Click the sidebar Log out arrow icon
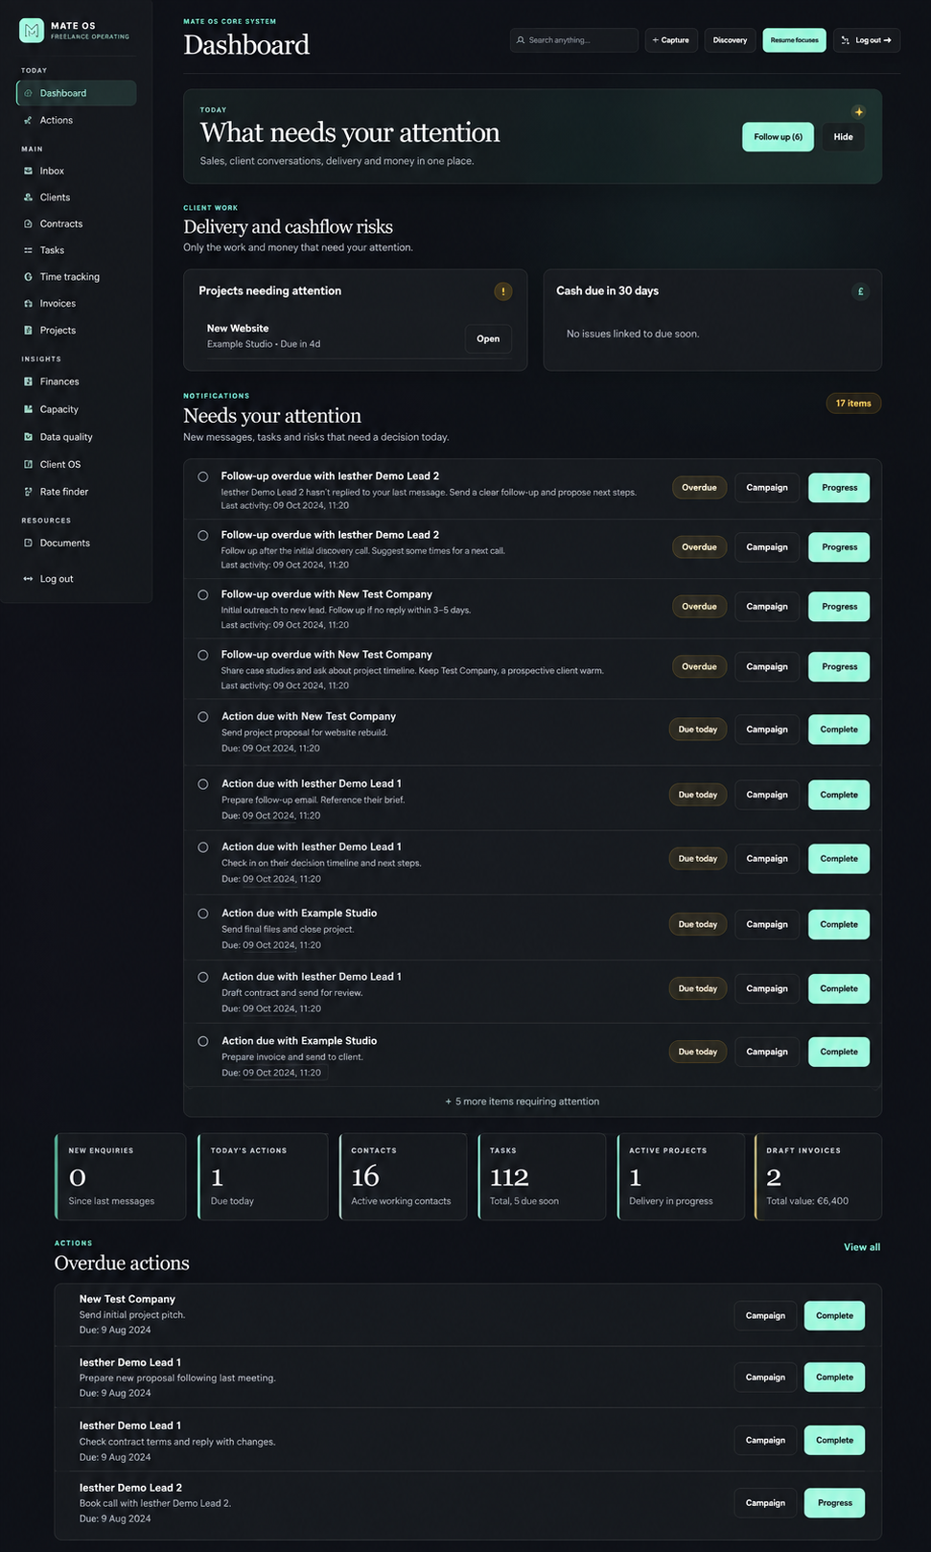 (x=28, y=579)
